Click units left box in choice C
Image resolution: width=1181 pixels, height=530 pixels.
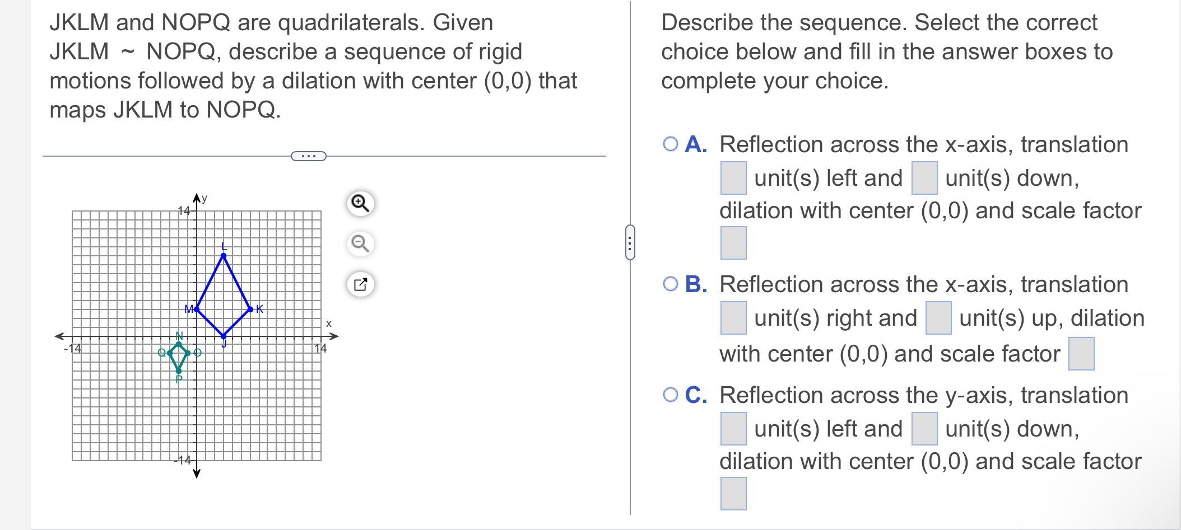tap(733, 429)
